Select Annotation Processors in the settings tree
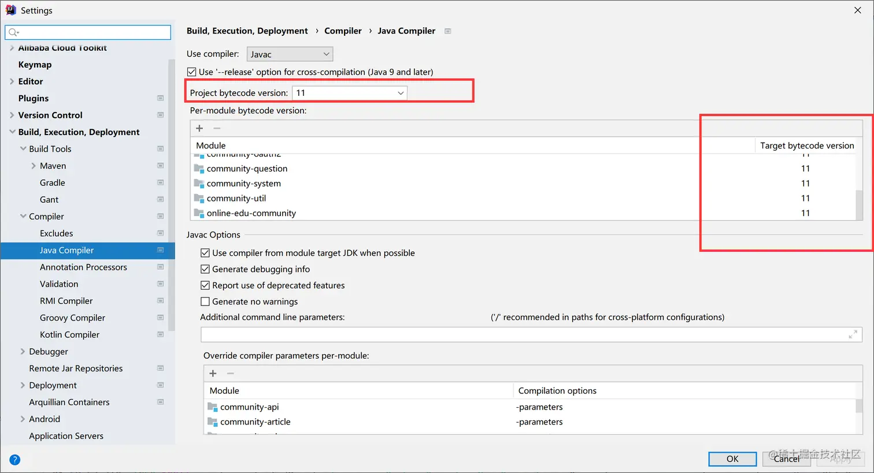The height and width of the screenshot is (473, 874). click(x=83, y=267)
